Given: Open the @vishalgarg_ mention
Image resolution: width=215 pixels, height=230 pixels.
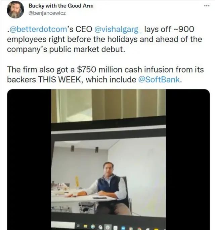Looking at the screenshot, I should pos(118,29).
